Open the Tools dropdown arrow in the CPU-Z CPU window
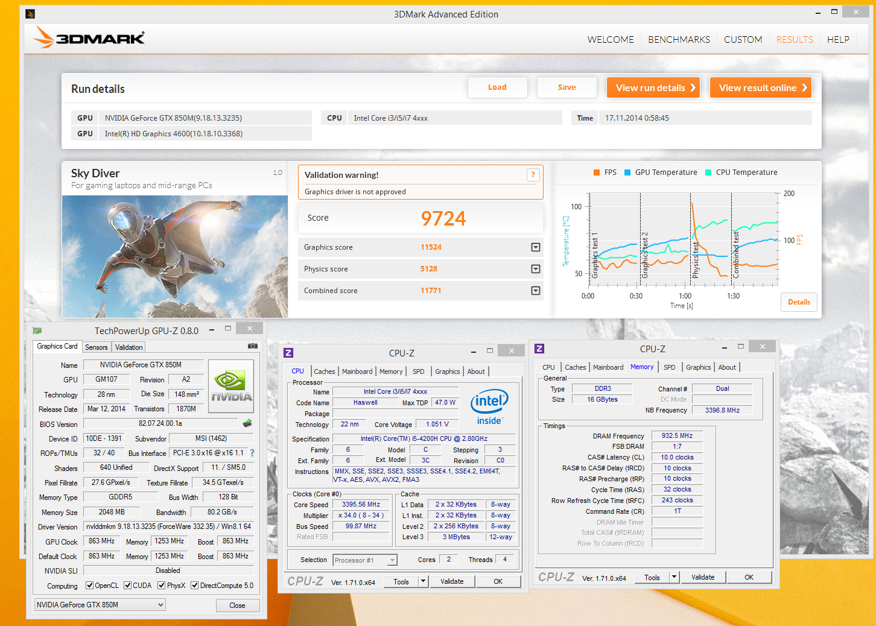Viewport: 876px width, 626px height. [424, 581]
